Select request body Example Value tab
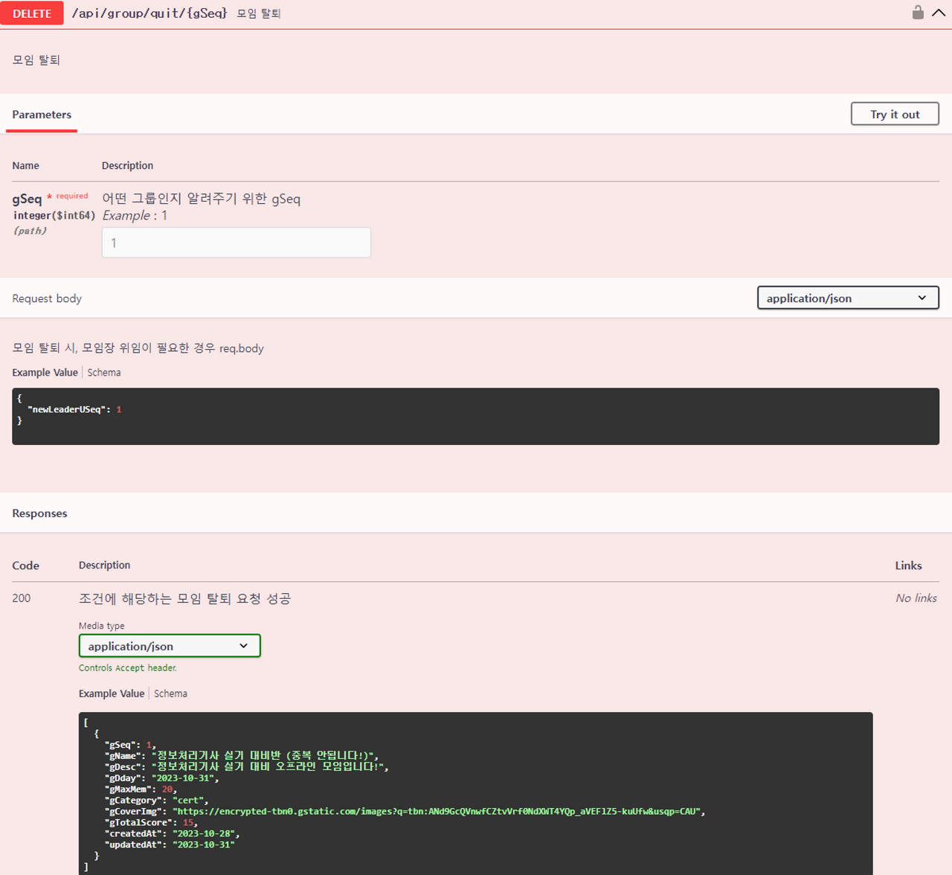 pos(45,372)
